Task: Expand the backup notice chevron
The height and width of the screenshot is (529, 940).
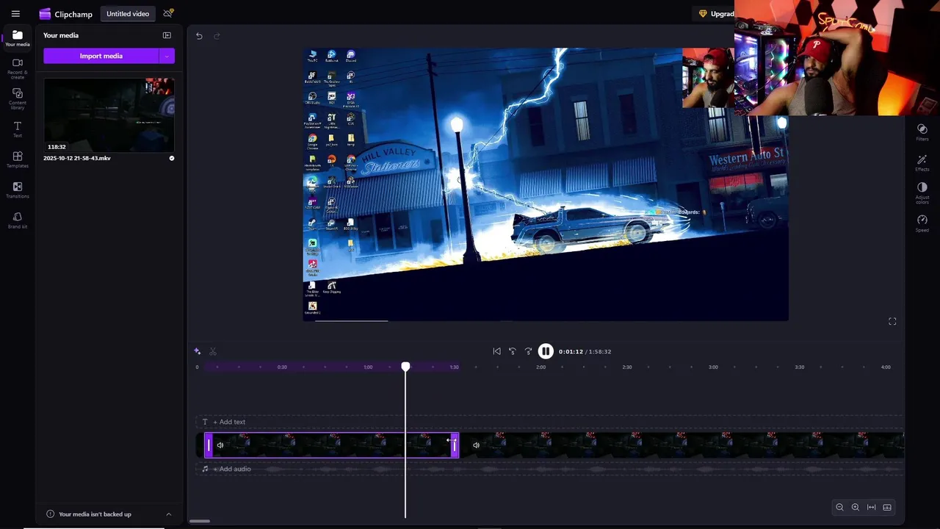Action: click(x=168, y=514)
